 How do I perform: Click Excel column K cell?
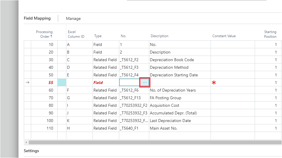point(79,121)
